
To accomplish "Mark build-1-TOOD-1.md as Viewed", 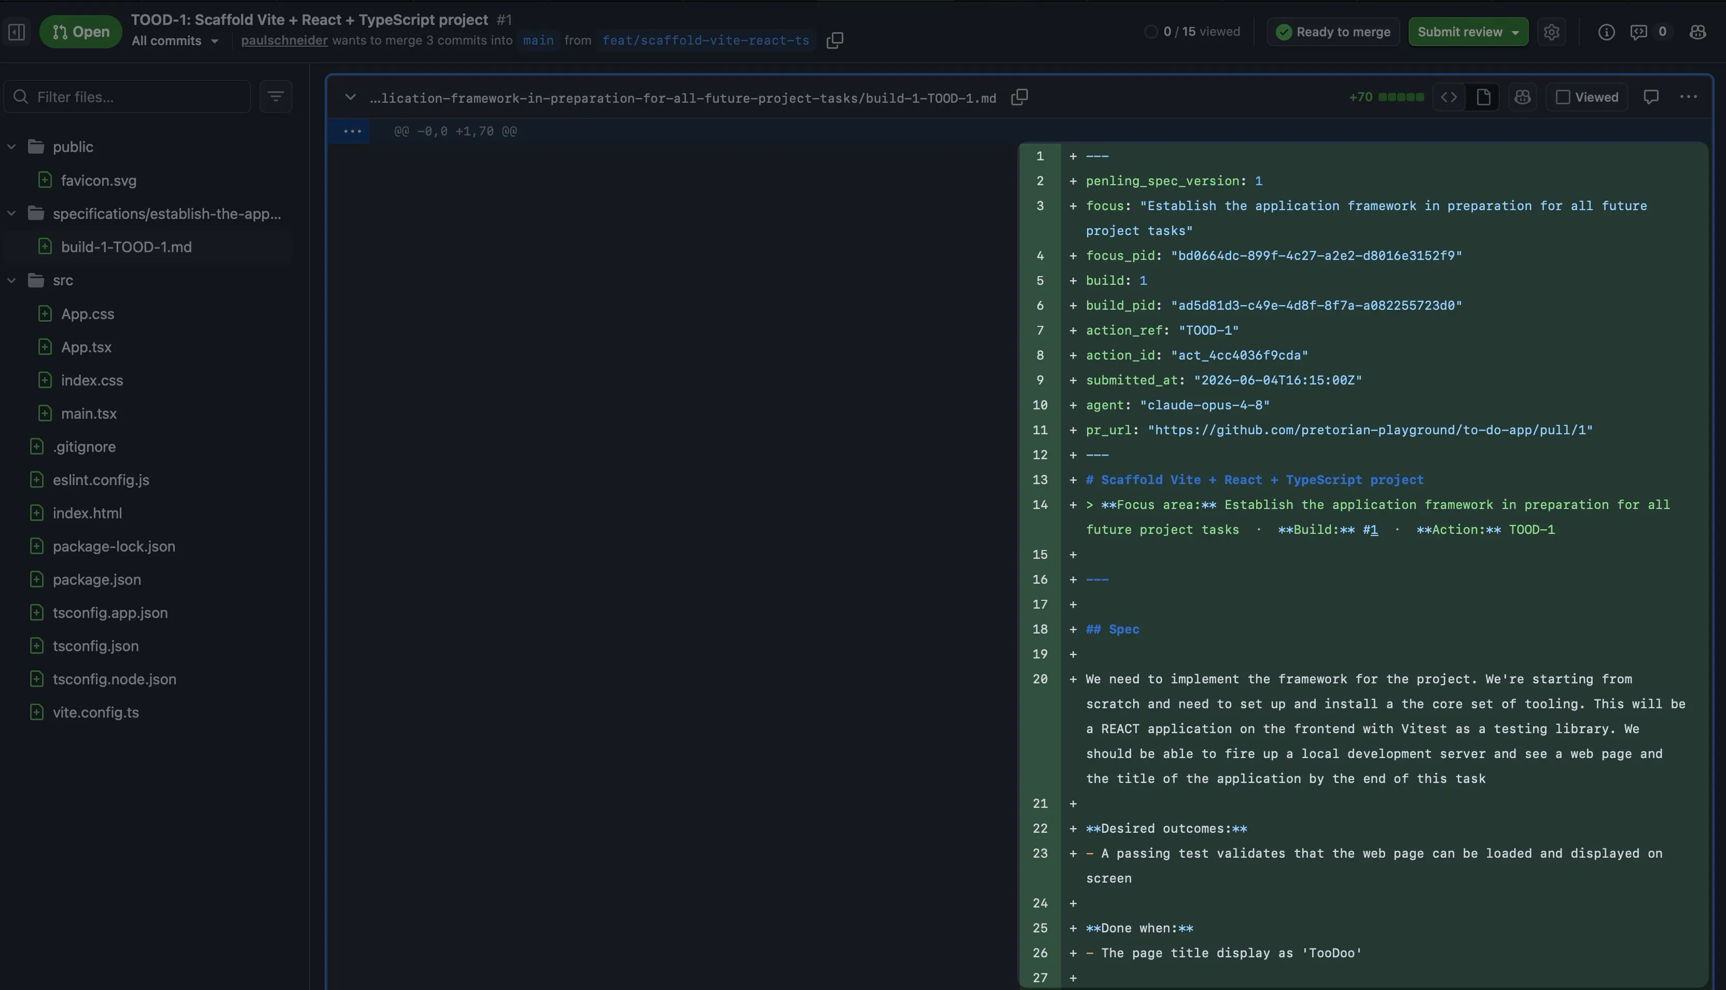I will (x=1588, y=97).
